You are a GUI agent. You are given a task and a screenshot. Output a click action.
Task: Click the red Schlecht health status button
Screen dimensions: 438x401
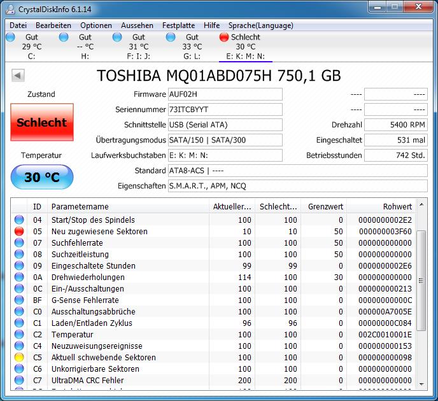(42, 122)
